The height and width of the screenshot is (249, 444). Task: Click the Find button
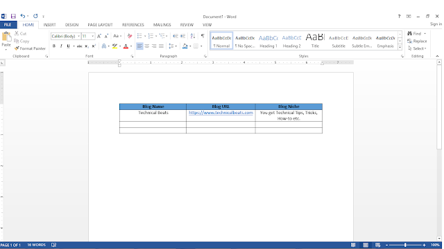pos(417,34)
